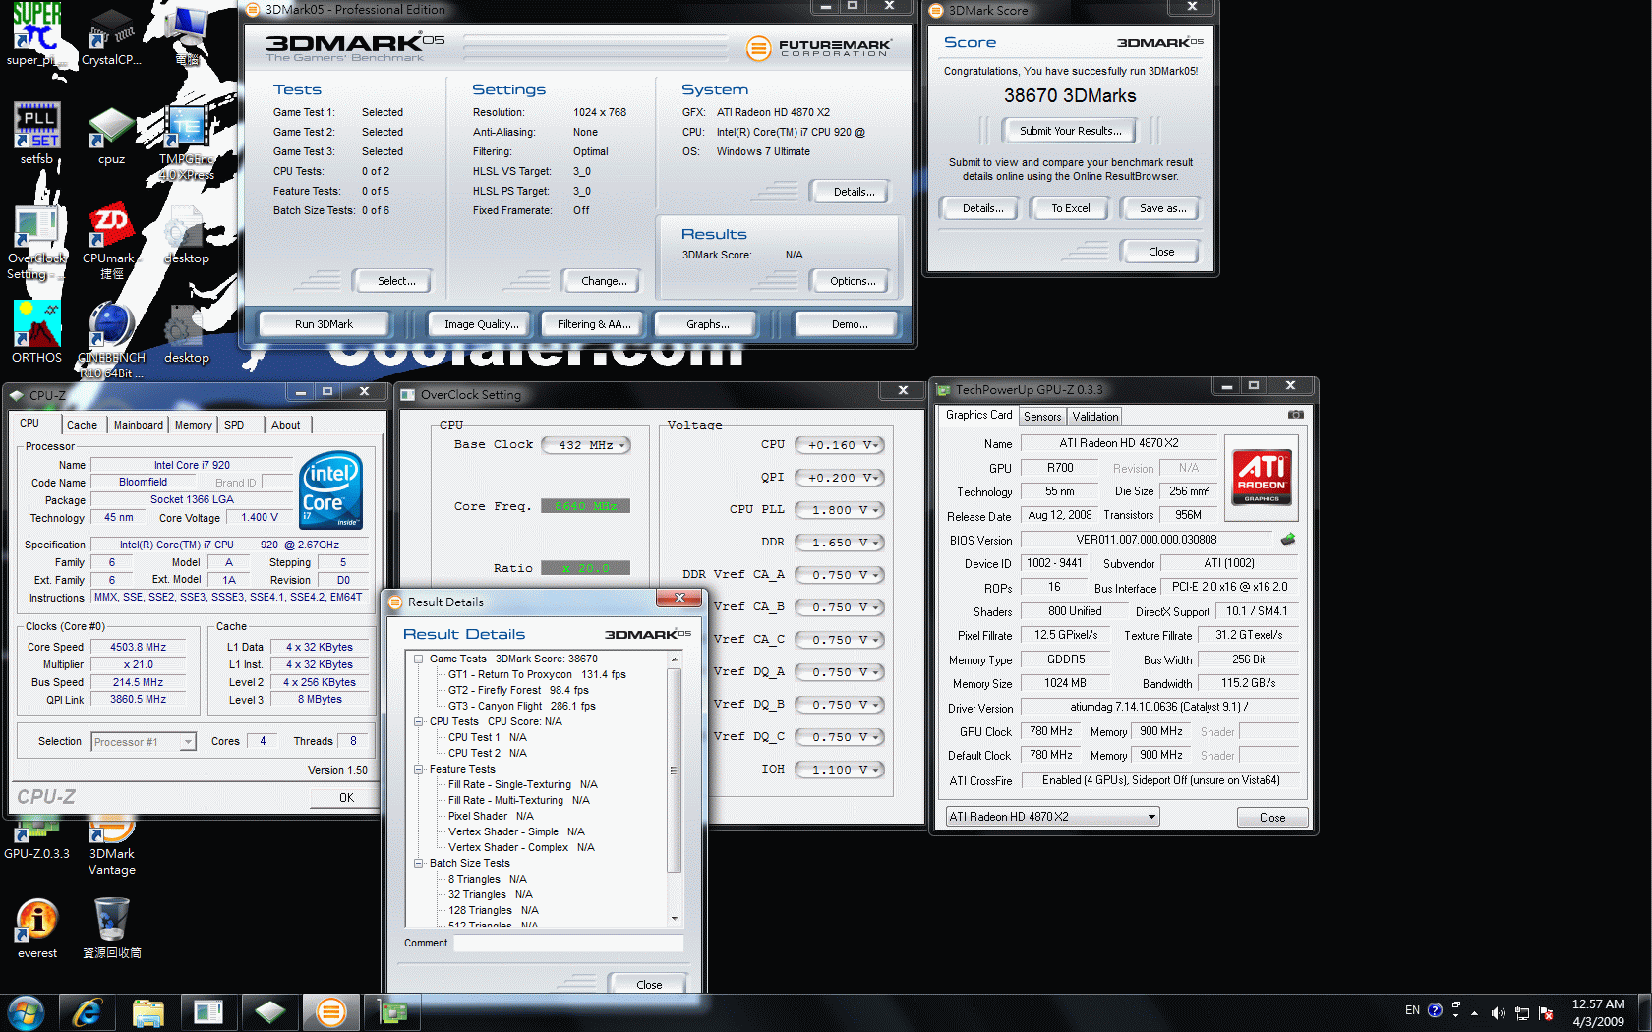
Task: Click the Image Quality... button
Action: [x=481, y=324]
